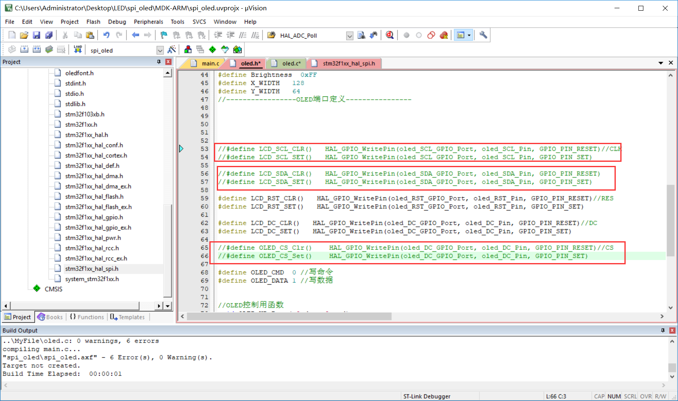678x401 pixels.
Task: Start the debug session via magnifier icon
Action: tap(389, 35)
